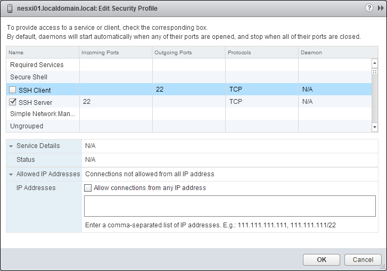
Task: Select the Simple Network Management row
Action: point(43,114)
